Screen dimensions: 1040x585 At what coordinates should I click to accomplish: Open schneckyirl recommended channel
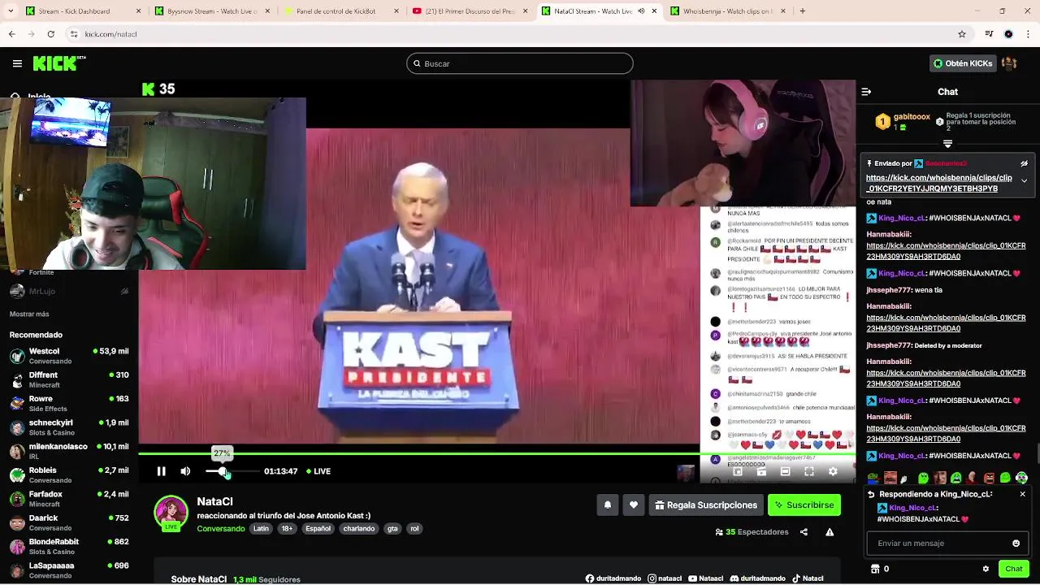tap(69, 427)
